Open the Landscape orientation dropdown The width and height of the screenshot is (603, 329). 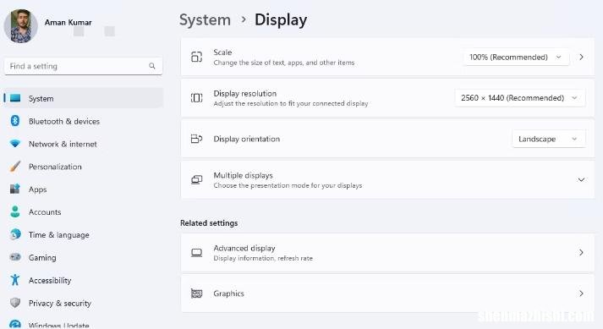coord(548,139)
